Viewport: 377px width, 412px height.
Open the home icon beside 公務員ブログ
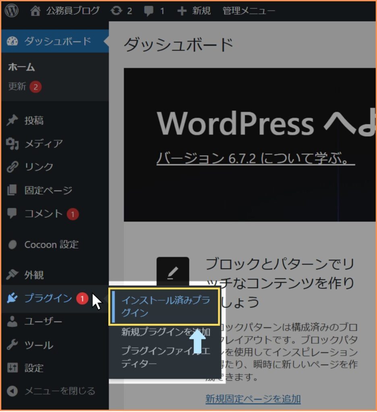pos(35,11)
